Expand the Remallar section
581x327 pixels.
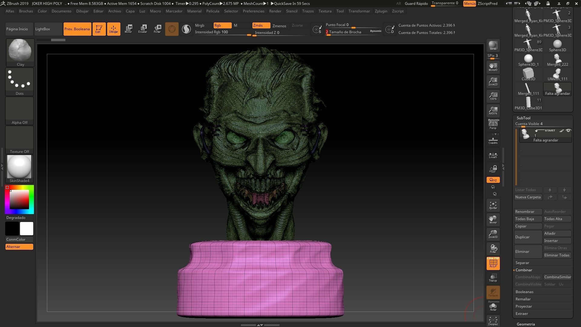(x=523, y=299)
